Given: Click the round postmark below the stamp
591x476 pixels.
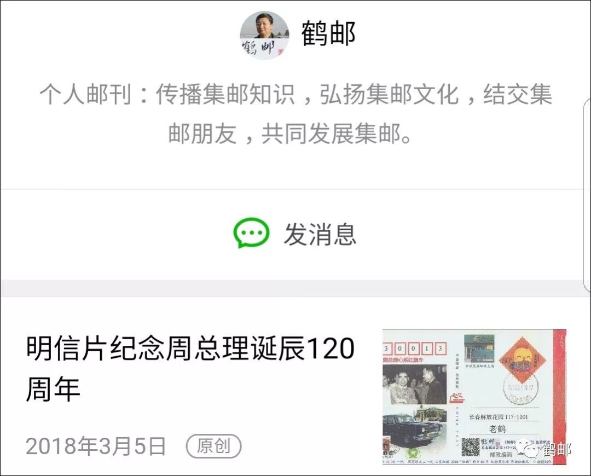Looking at the screenshot, I should (521, 390).
